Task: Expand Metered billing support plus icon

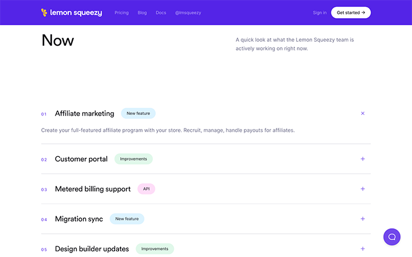Action: tap(362, 189)
